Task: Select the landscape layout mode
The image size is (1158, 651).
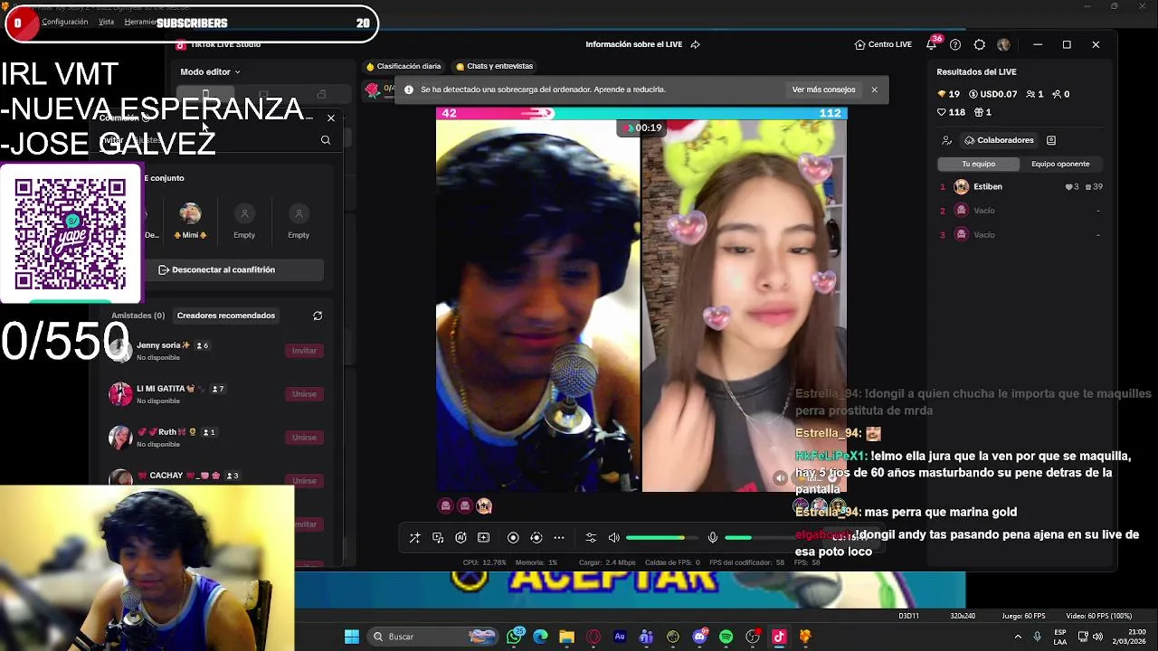Action: pos(263,94)
